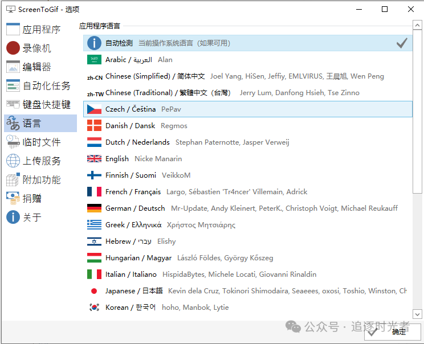Screen dimensions: 424x344
Task: Click the "Hungarian / Magyar" text
Action: click(x=138, y=258)
